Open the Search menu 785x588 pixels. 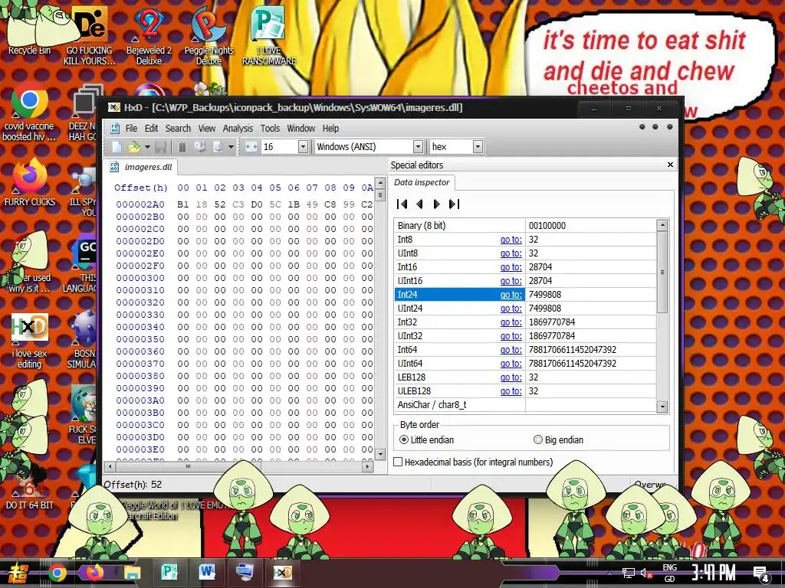pos(178,129)
